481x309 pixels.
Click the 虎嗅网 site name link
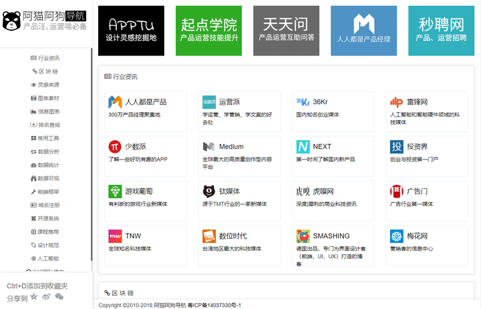point(323,192)
